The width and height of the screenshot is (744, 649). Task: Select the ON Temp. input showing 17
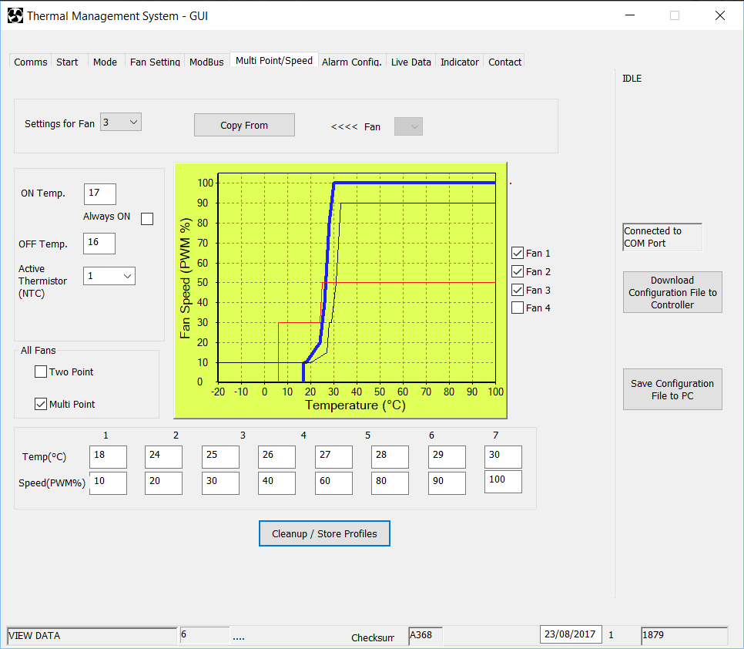click(99, 193)
